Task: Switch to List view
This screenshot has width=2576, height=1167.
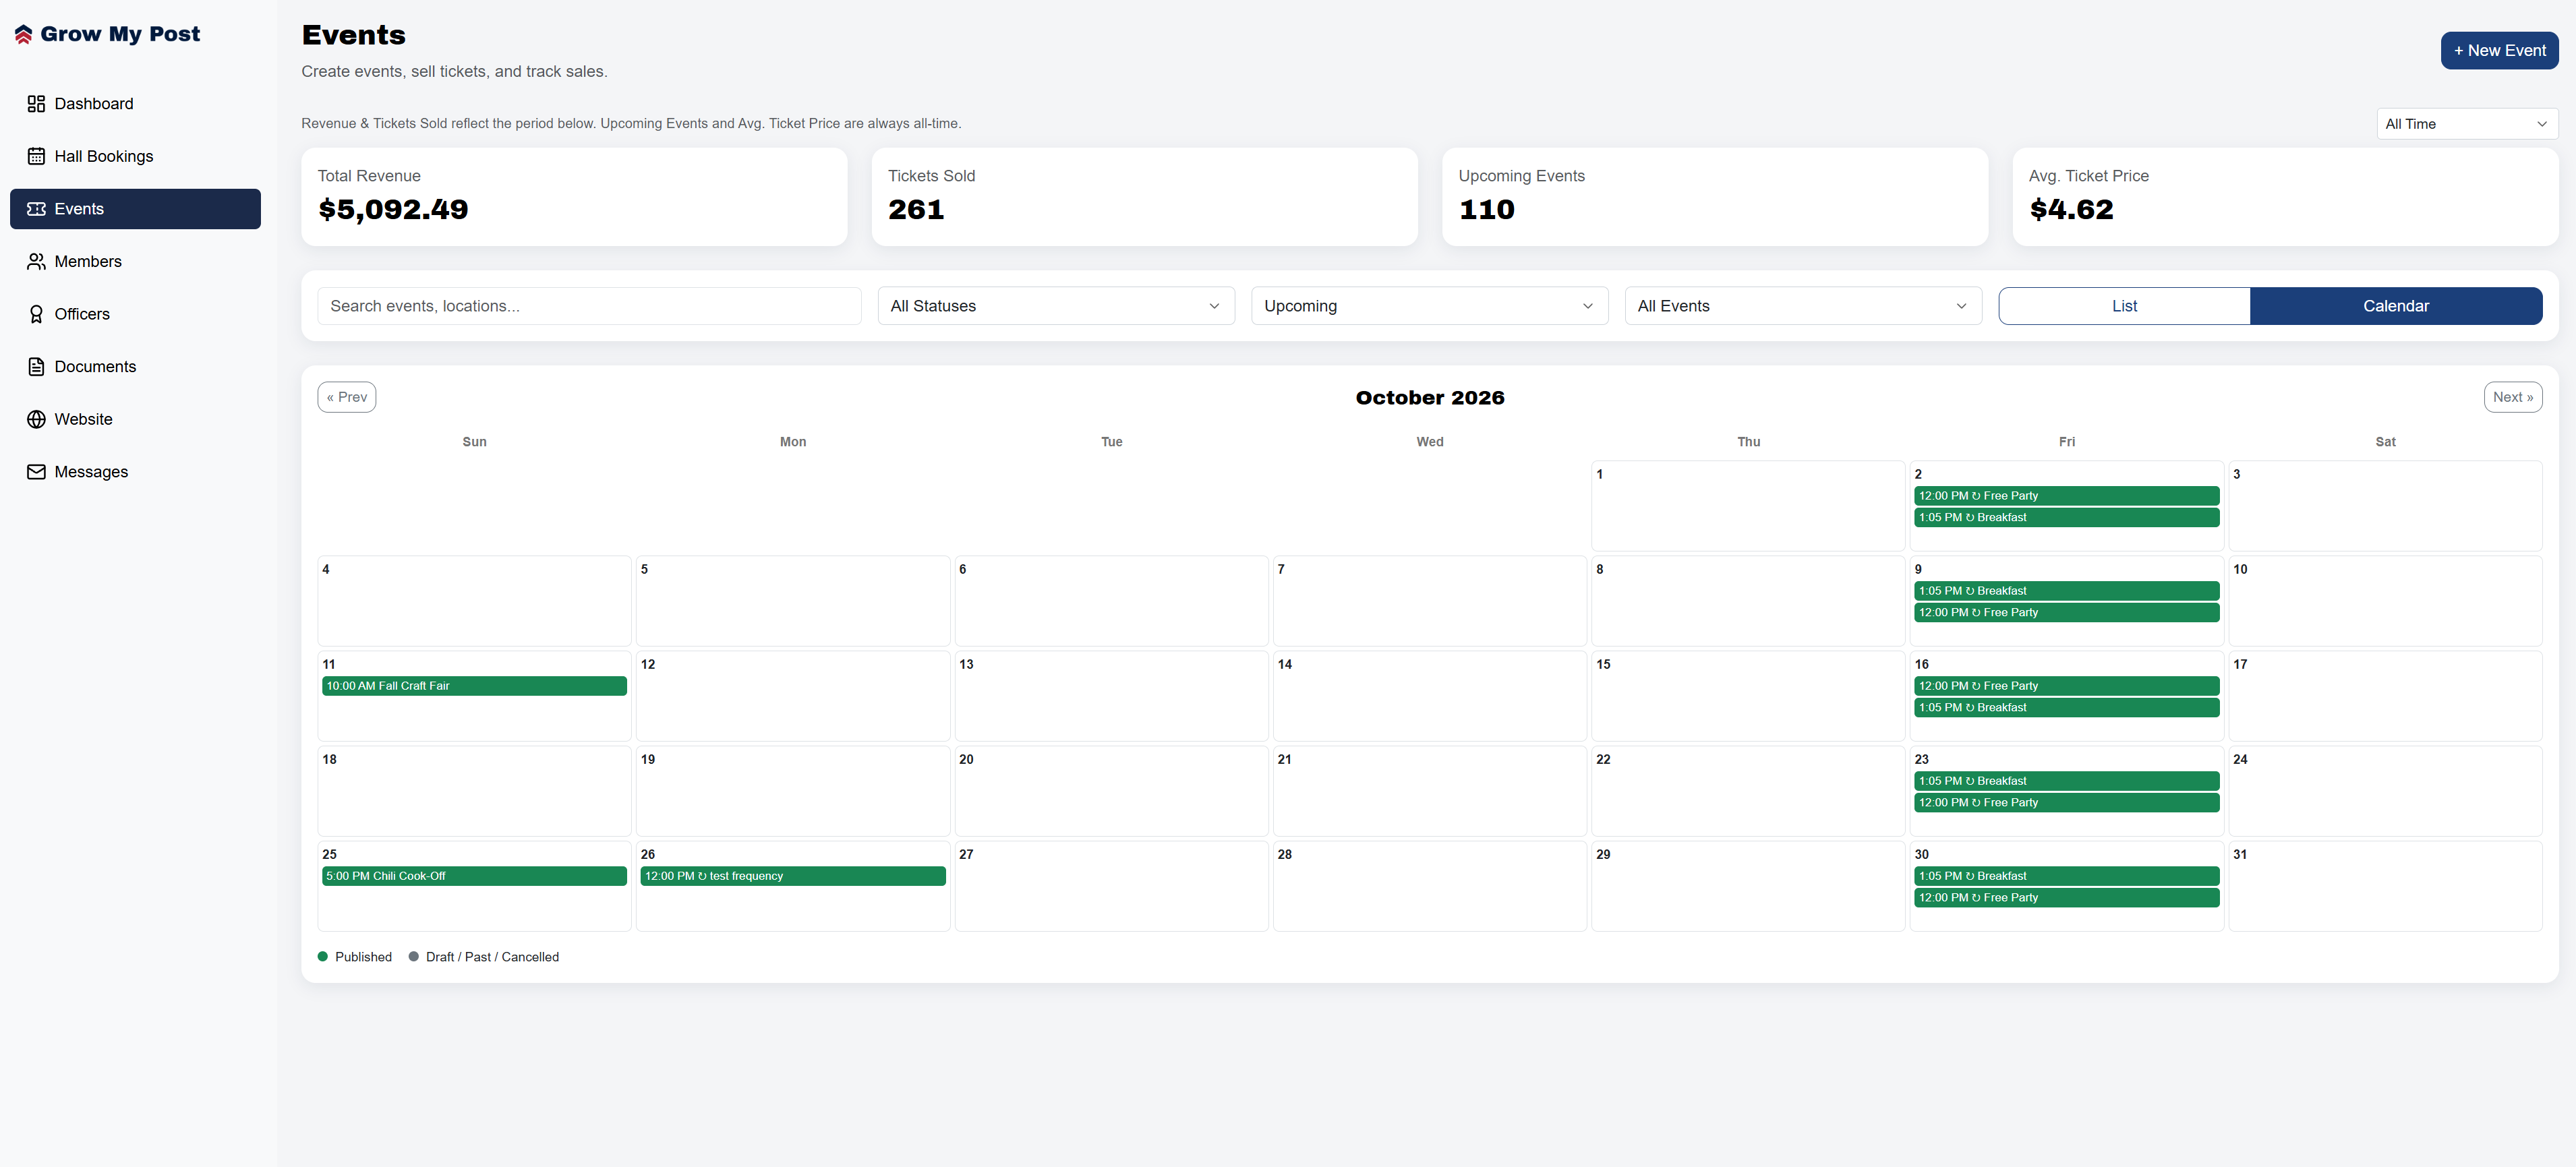Action: click(x=2124, y=306)
